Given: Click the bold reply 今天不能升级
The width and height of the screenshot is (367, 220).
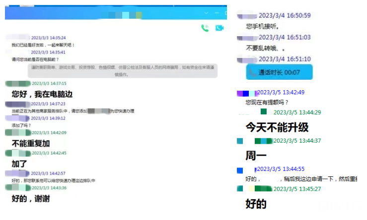Looking at the screenshot, I should [x=277, y=127].
